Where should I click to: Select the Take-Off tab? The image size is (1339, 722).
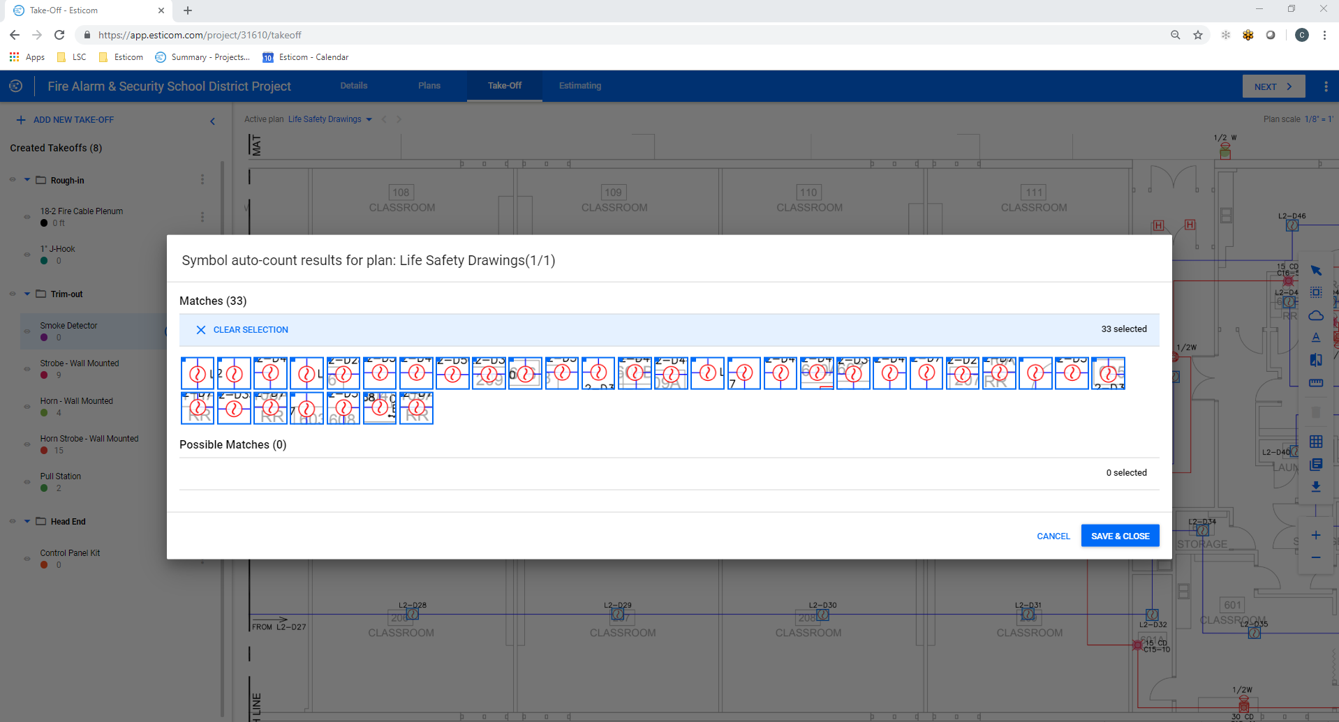[x=505, y=86]
